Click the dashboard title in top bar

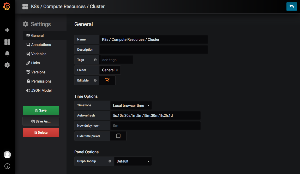click(68, 7)
